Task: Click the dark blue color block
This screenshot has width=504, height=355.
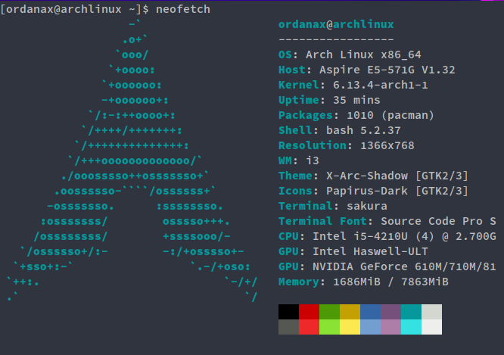Action: tap(370, 312)
